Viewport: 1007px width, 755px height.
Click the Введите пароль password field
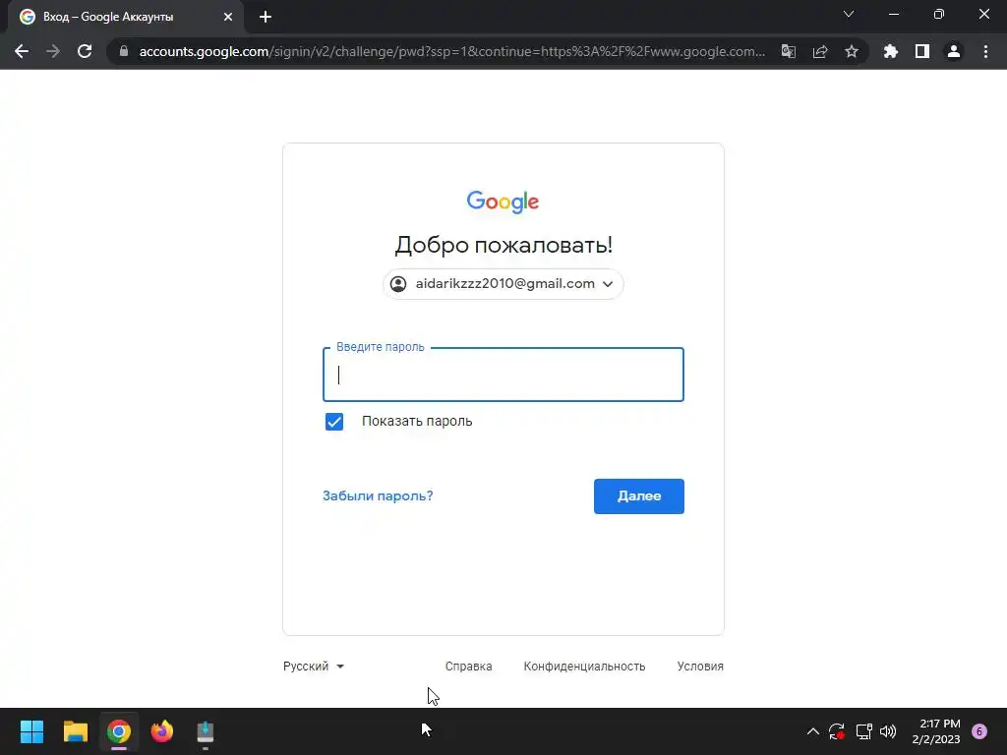pos(503,375)
